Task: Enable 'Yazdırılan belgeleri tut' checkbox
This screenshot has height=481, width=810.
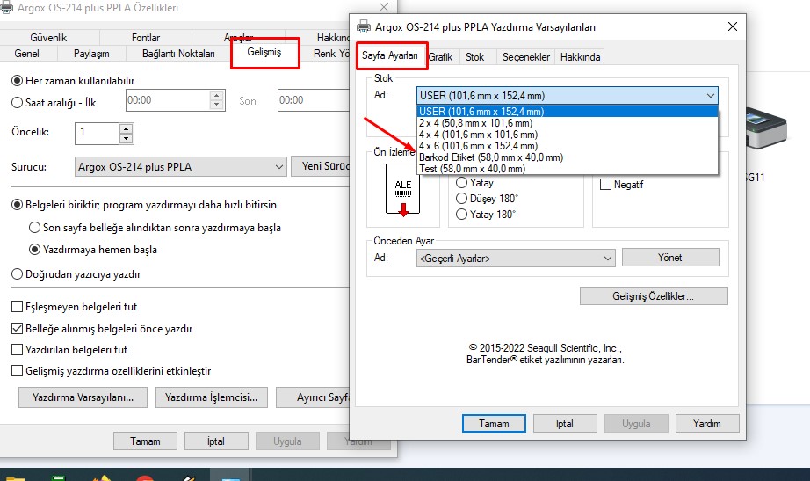Action: click(17, 350)
